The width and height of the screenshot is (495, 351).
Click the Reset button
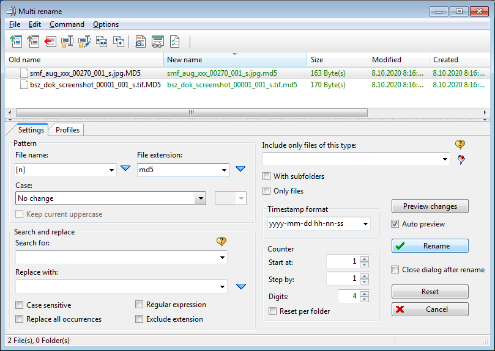pyautogui.click(x=430, y=291)
